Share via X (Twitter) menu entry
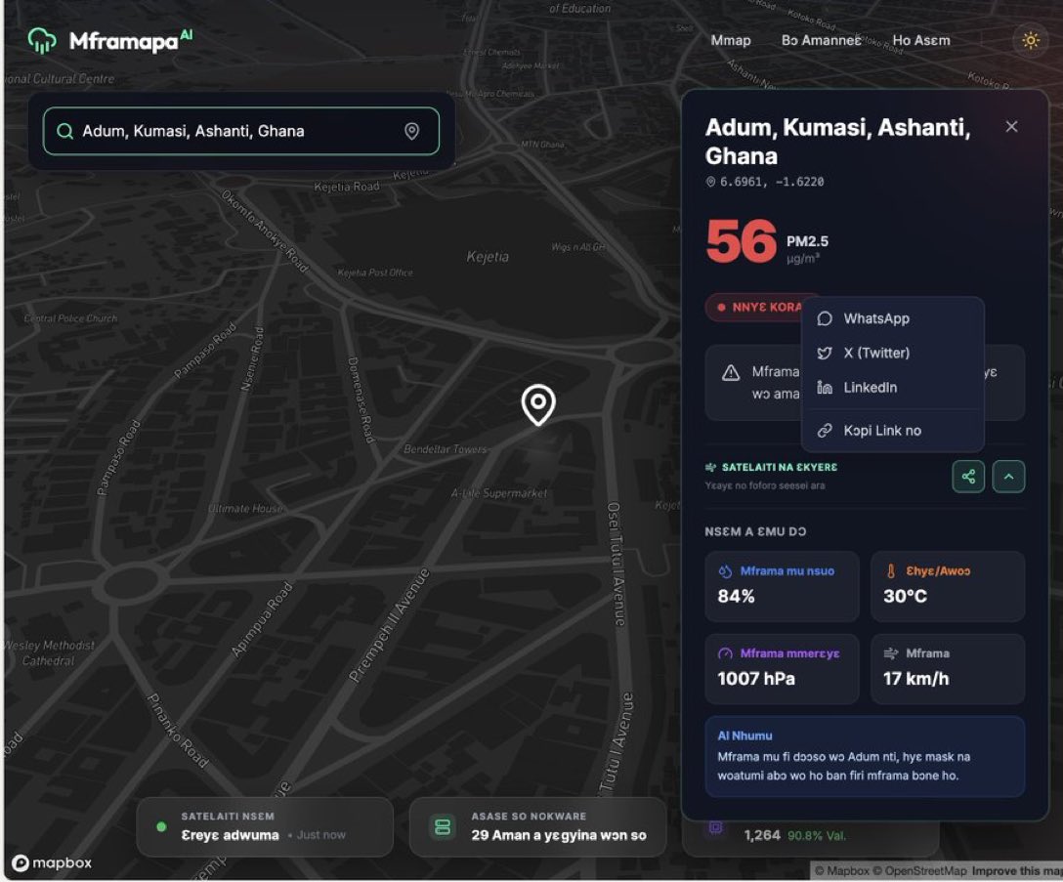This screenshot has width=1063, height=882. (x=892, y=353)
